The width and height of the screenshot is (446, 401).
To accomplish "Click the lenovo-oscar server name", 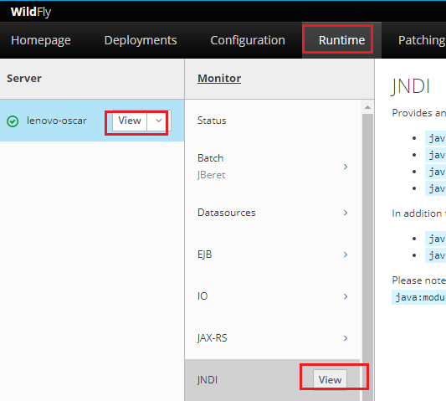I will tap(57, 121).
